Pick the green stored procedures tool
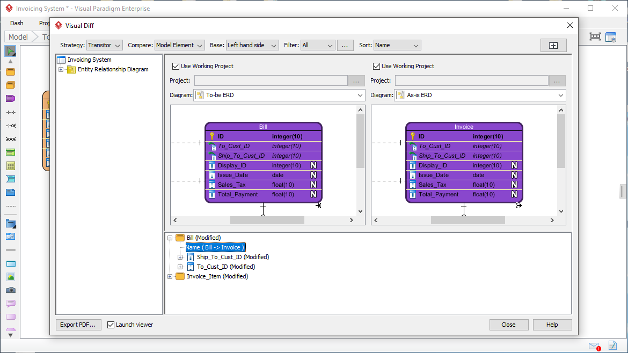 point(10,152)
